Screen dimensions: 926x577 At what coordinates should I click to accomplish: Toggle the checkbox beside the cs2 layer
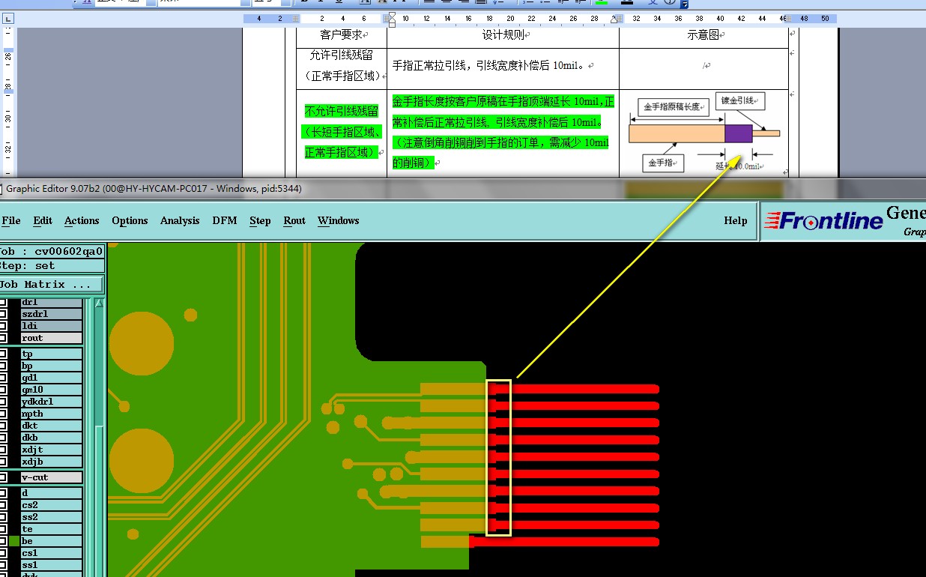3,505
